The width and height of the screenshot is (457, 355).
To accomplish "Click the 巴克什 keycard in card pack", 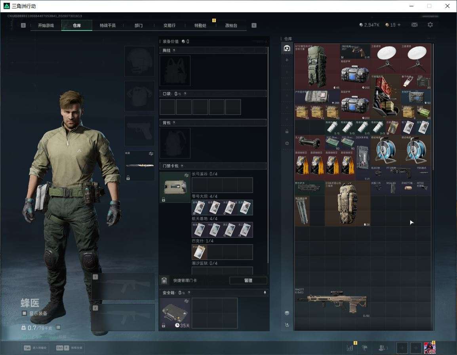I will [x=199, y=252].
